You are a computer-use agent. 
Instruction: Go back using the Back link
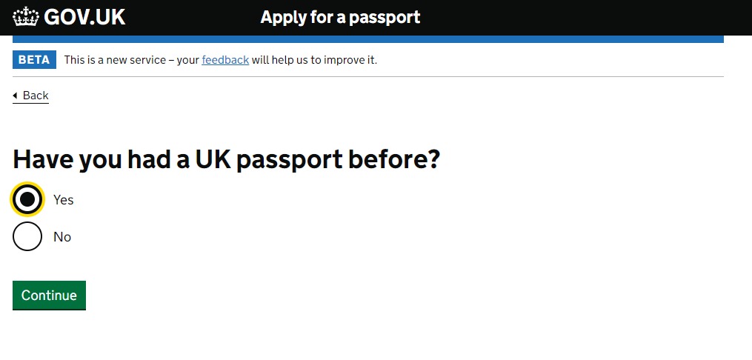(30, 96)
